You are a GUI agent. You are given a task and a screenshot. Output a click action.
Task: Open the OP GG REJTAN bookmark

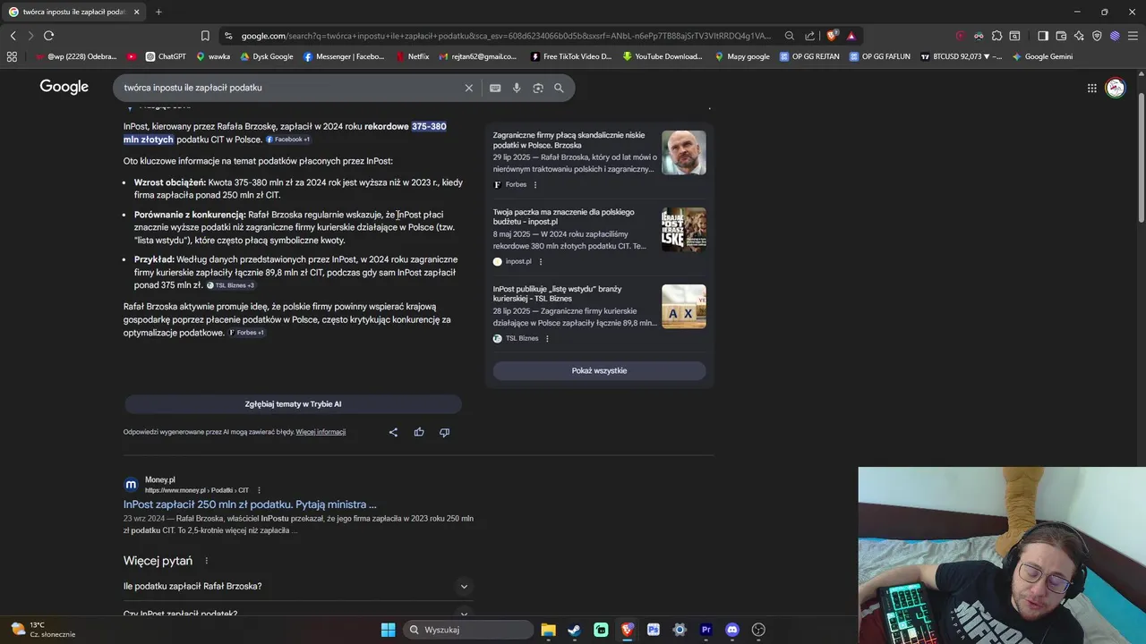coord(809,56)
